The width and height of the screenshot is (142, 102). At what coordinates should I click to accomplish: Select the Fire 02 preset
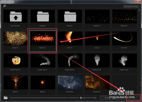(x=97, y=41)
